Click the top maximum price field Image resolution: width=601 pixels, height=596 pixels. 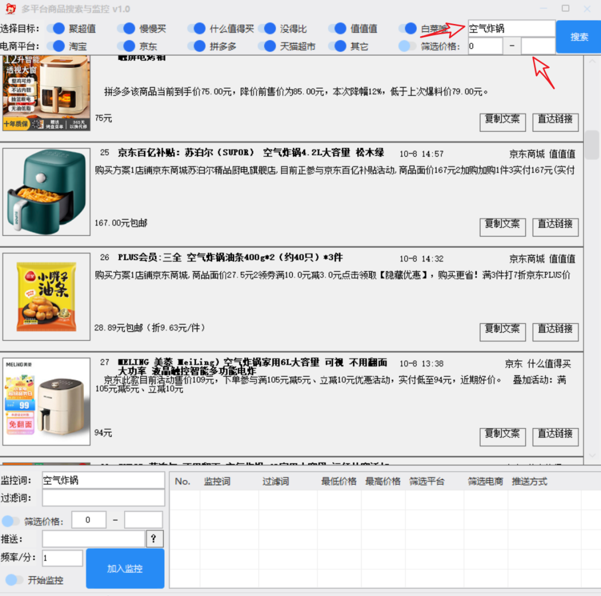pos(538,46)
